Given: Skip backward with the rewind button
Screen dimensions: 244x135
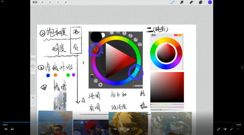Looking at the screenshot, I should click(115, 129).
